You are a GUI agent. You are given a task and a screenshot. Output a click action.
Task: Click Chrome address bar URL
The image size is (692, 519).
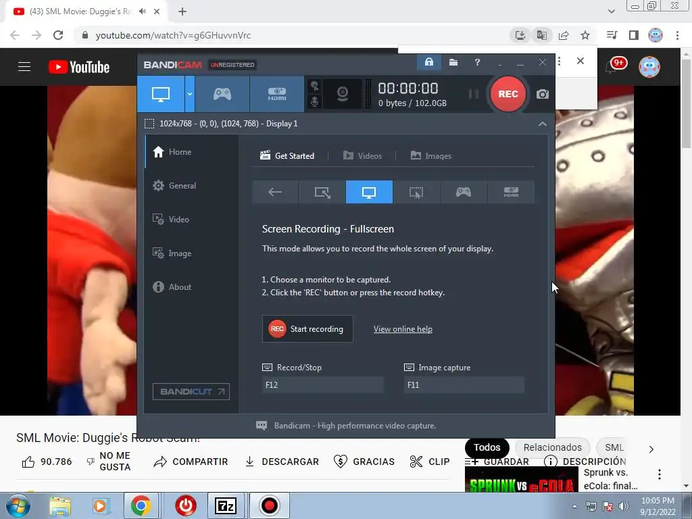pyautogui.click(x=173, y=35)
